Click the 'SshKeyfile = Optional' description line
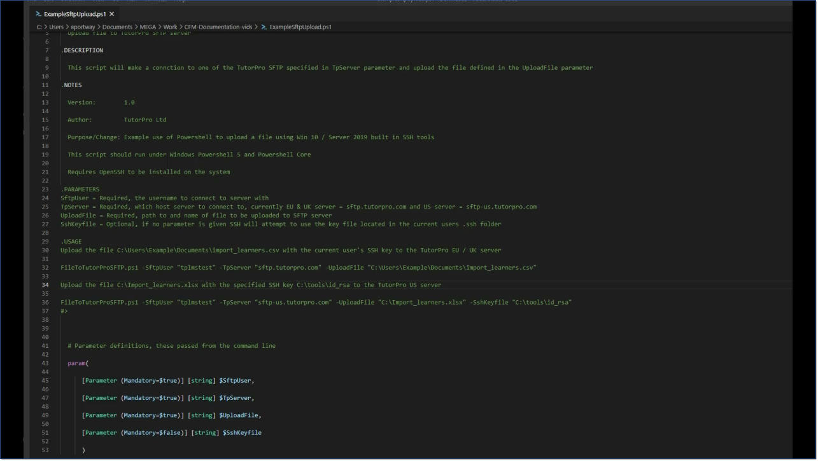This screenshot has height=461, width=818. point(281,224)
